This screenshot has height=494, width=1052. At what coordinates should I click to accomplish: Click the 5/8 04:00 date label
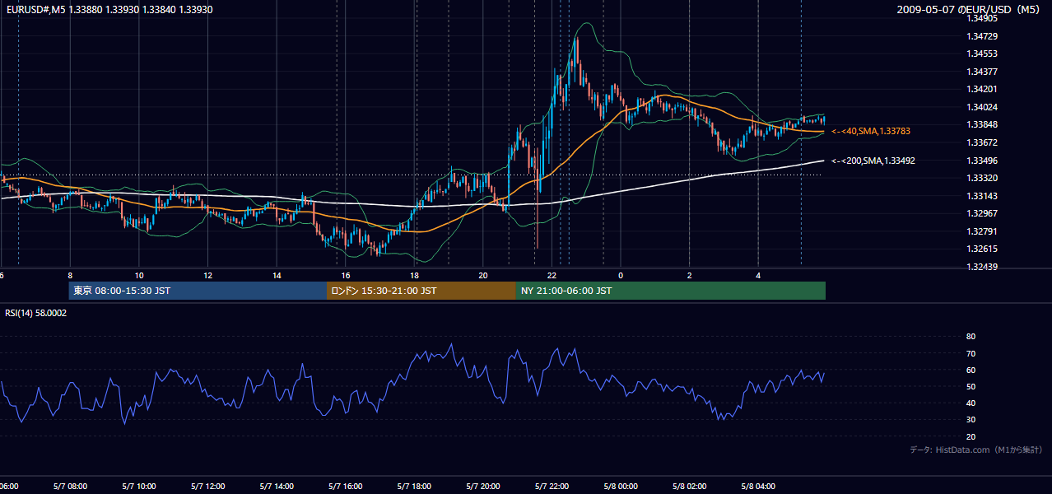coord(758,487)
